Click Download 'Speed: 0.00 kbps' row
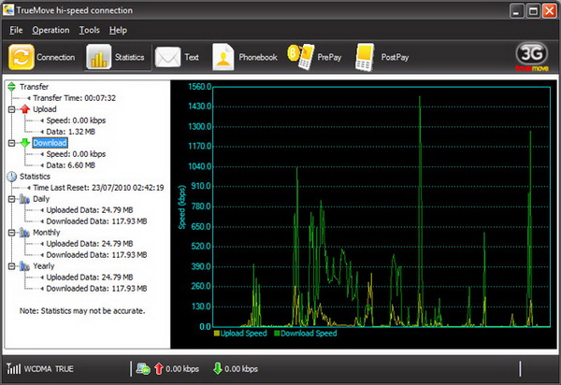The width and height of the screenshot is (561, 385). coord(76,154)
